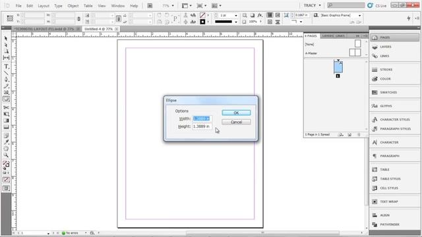This screenshot has height=237, width=422.
Task: Open the Edit menu
Action: click(x=30, y=6)
